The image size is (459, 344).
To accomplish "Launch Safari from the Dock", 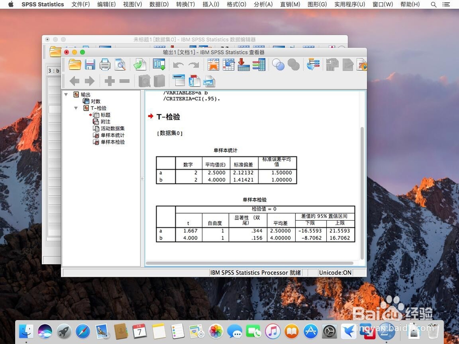I will pos(83,331).
